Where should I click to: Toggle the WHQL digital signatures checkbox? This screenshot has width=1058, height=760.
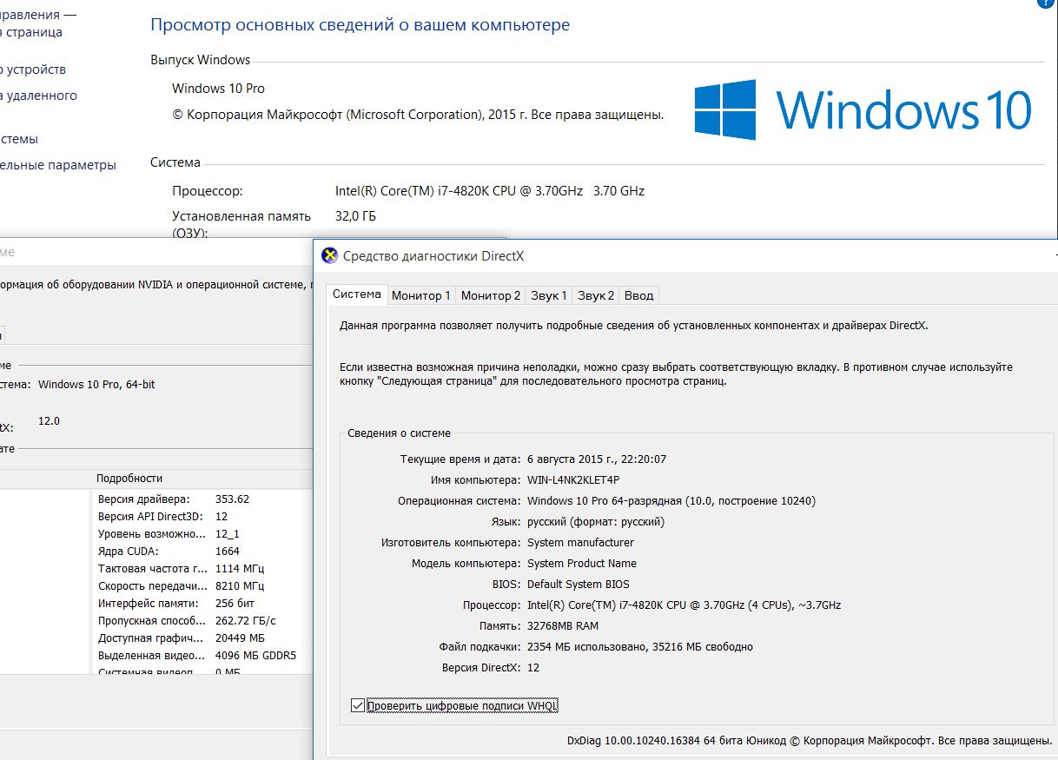(358, 705)
